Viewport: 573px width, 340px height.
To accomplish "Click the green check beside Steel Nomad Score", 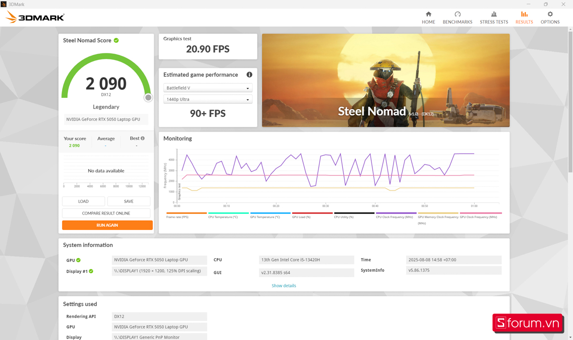I will coord(116,41).
